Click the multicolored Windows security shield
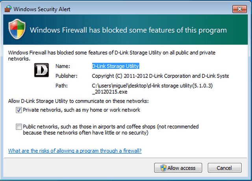This screenshot has height=181, width=252. tap(17, 29)
